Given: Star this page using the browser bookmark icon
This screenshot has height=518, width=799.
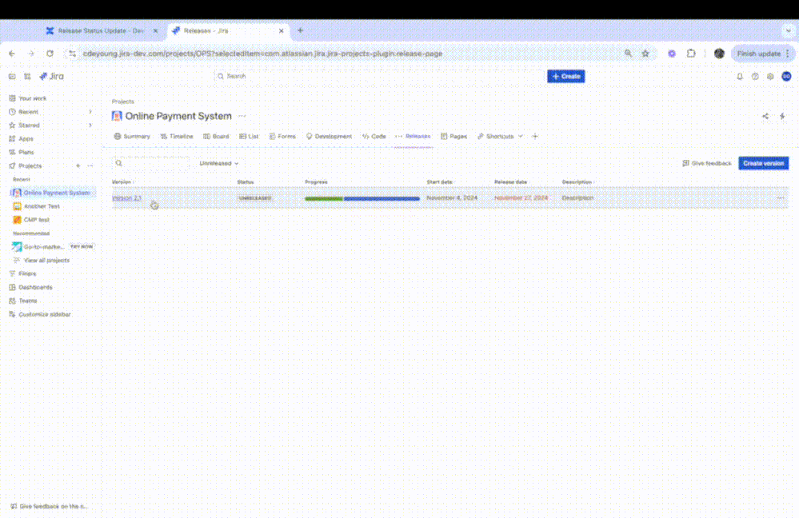Looking at the screenshot, I should tap(645, 53).
